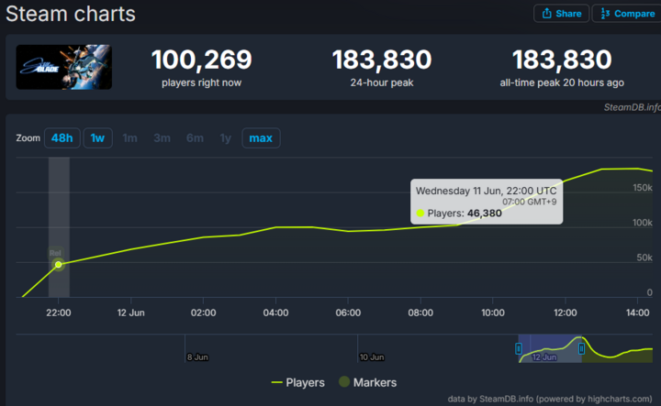661x406 pixels.
Task: Click the 8 Jun area in navigator
Action: pos(197,357)
